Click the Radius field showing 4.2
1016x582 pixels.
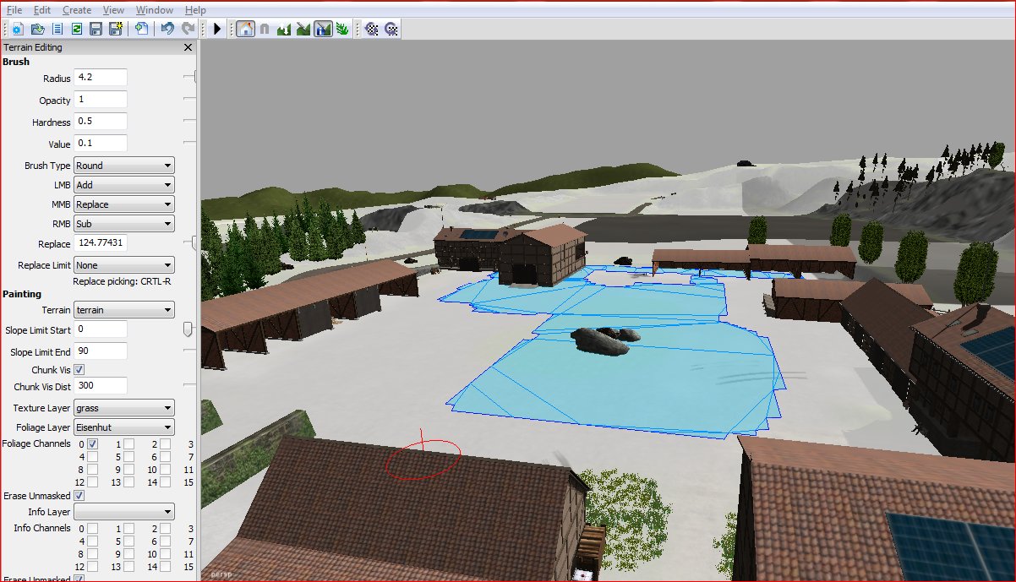(x=101, y=78)
